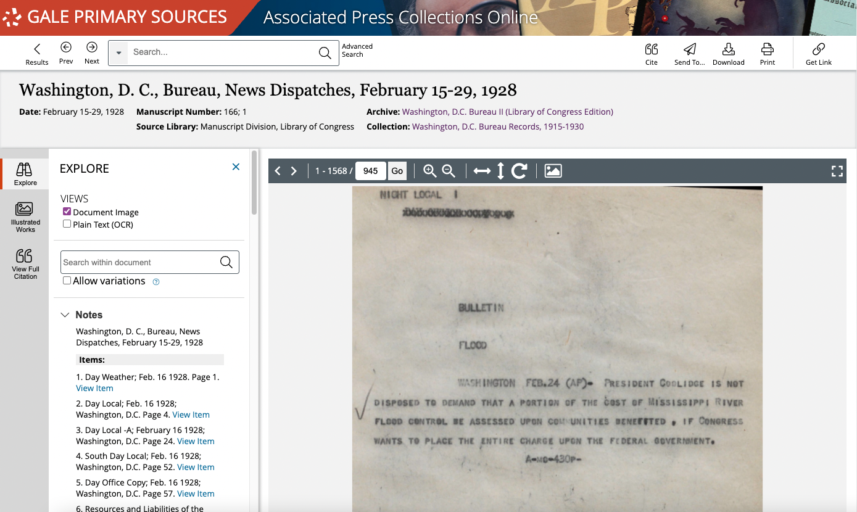Viewport: 857px width, 512px height.
Task: Click the Go page button
Action: 397,171
